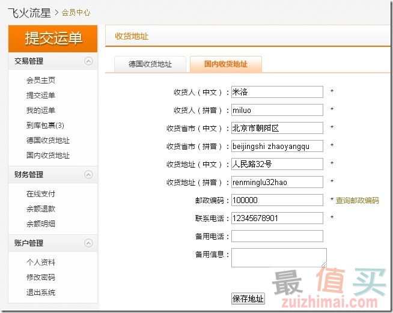The image size is (393, 313).
Task: Go to 我的运单 in sidebar
Action: (41, 111)
